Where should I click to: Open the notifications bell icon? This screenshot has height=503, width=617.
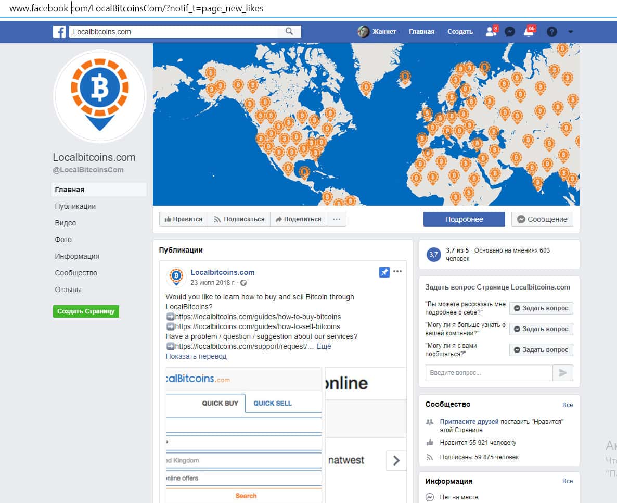coord(529,32)
